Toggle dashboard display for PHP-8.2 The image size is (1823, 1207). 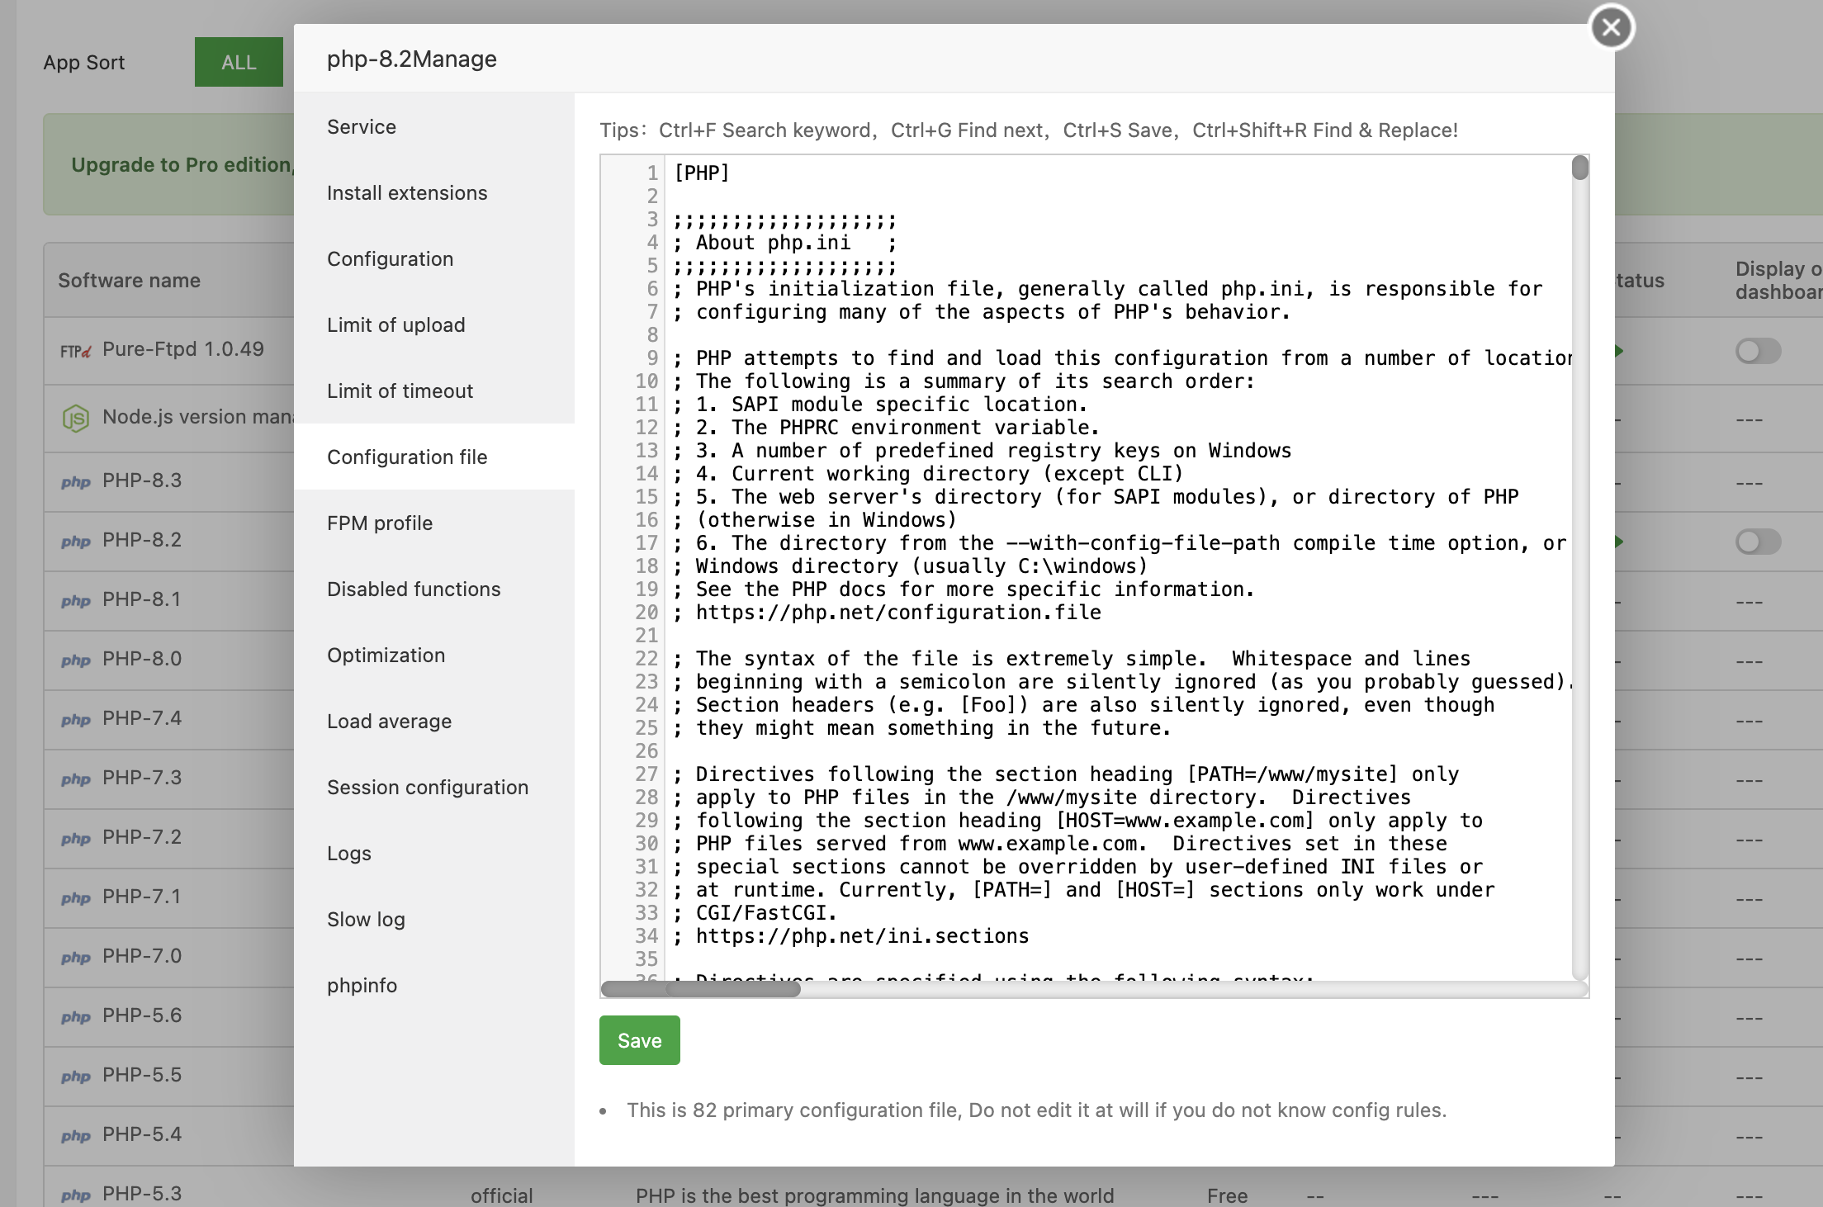1758,542
